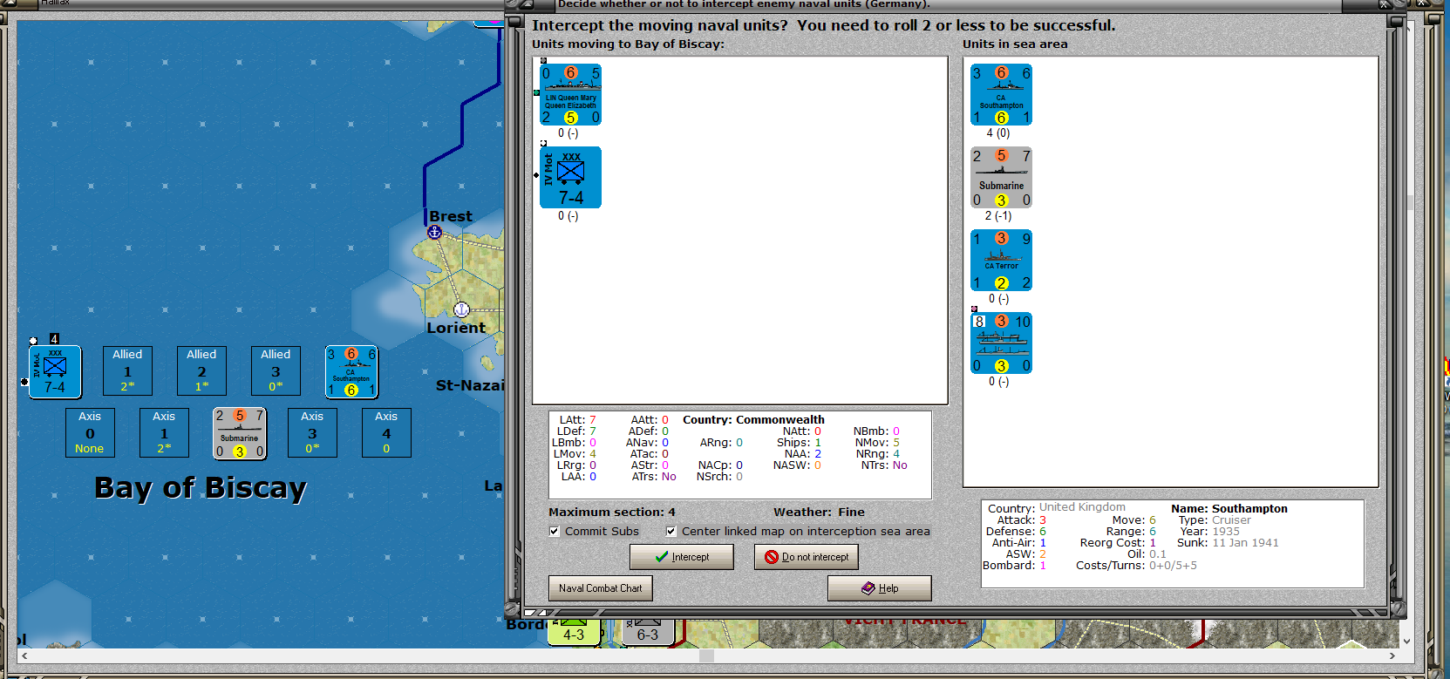
Task: Click the 4-3 unit counter near Bordeaux
Action: click(574, 632)
